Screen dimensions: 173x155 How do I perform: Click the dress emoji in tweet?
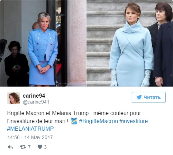[x=74, y=121]
